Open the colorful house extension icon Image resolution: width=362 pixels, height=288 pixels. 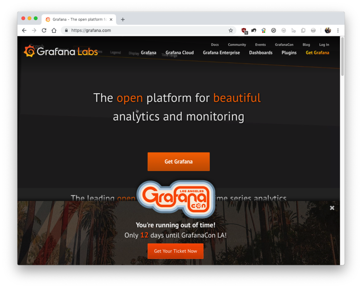pyautogui.click(x=264, y=30)
